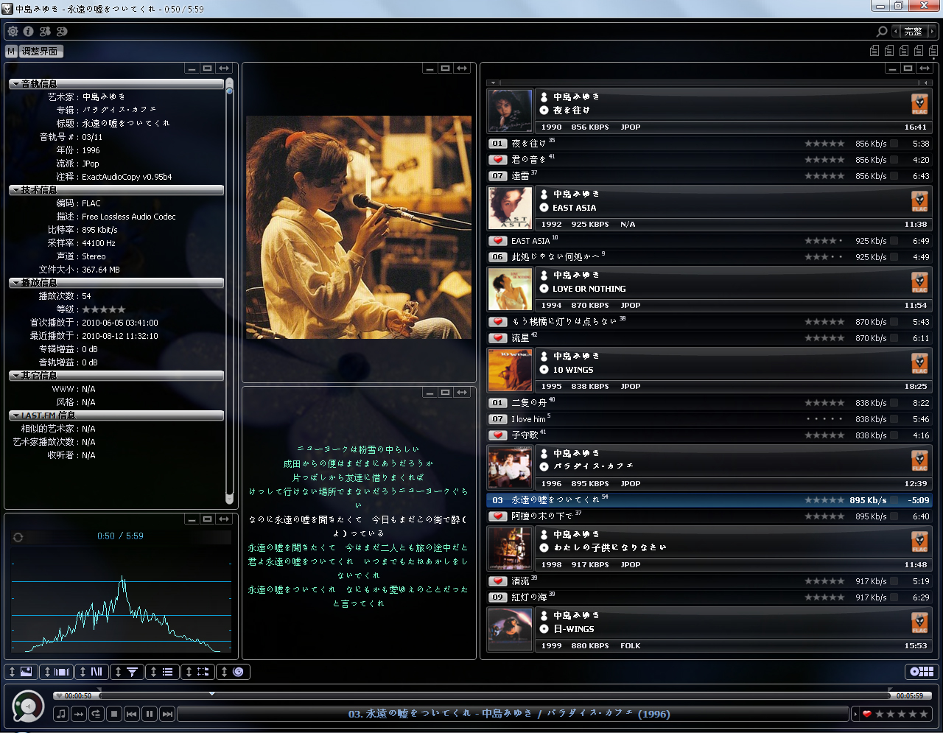Screen dimensions: 943x733
Task: Click last page-layout icon at top right
Action: [x=933, y=51]
